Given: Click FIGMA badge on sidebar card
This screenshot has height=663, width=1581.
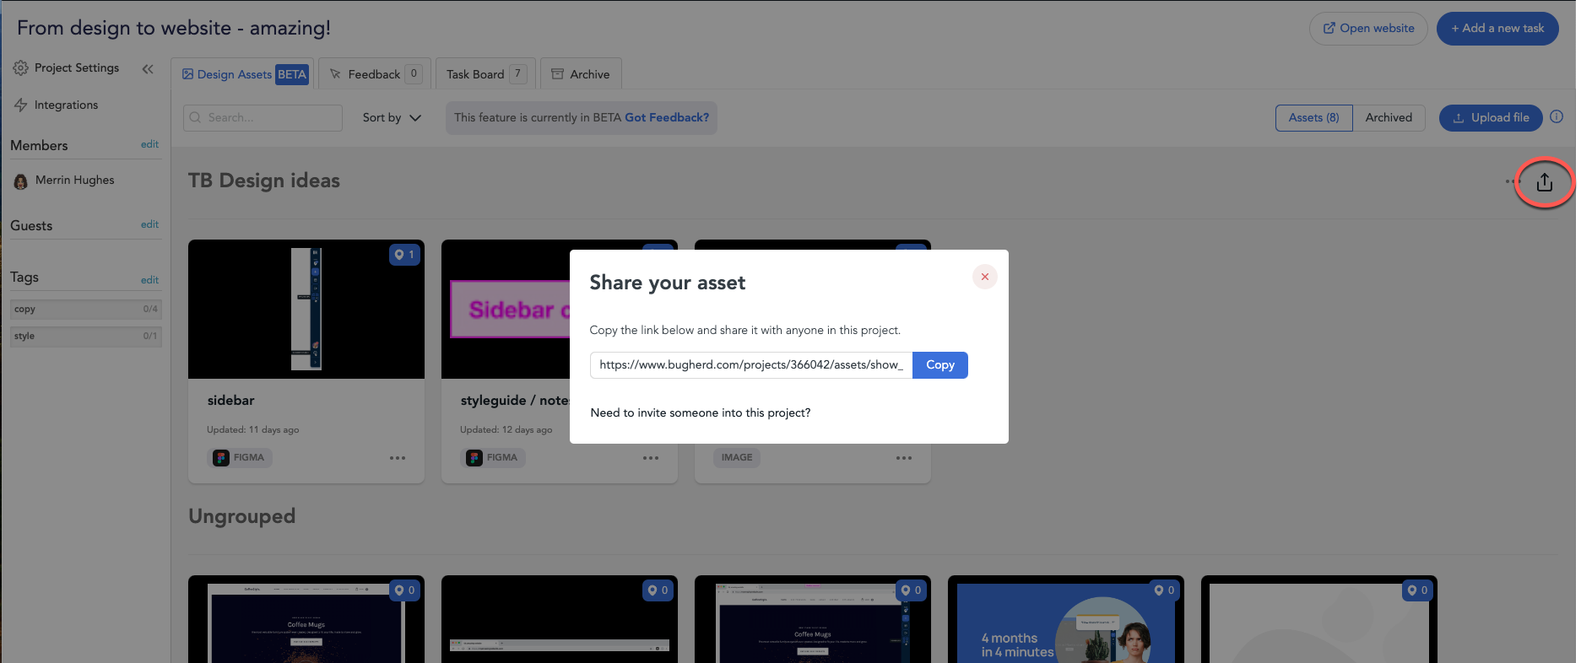Looking at the screenshot, I should click(x=240, y=457).
